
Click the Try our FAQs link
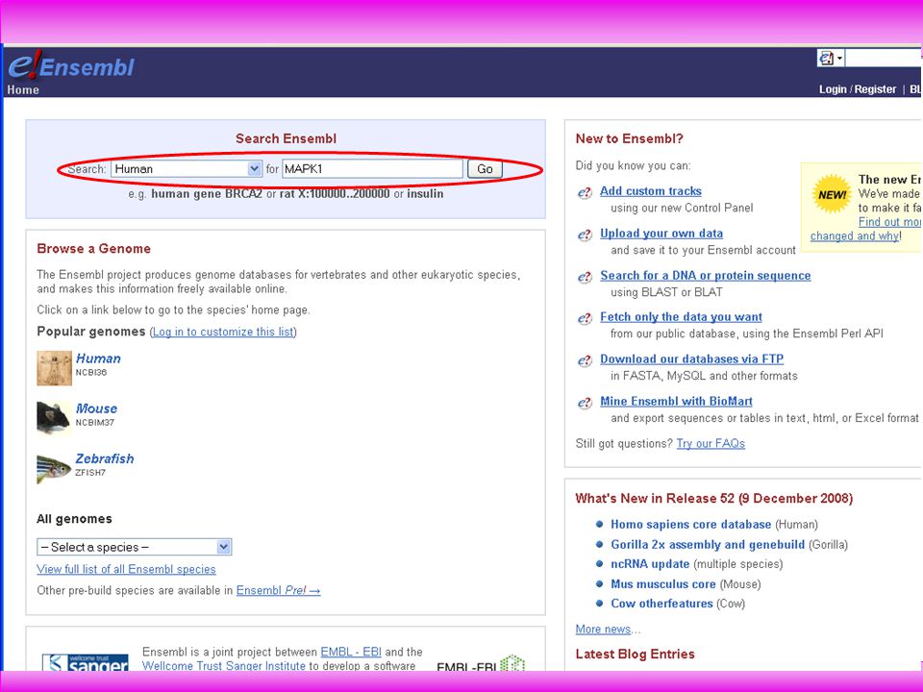coord(711,444)
